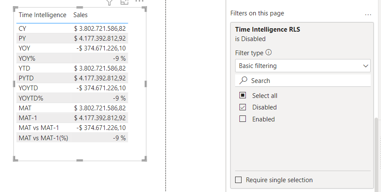
Task: Click the Filter type info icon
Action: [269, 53]
